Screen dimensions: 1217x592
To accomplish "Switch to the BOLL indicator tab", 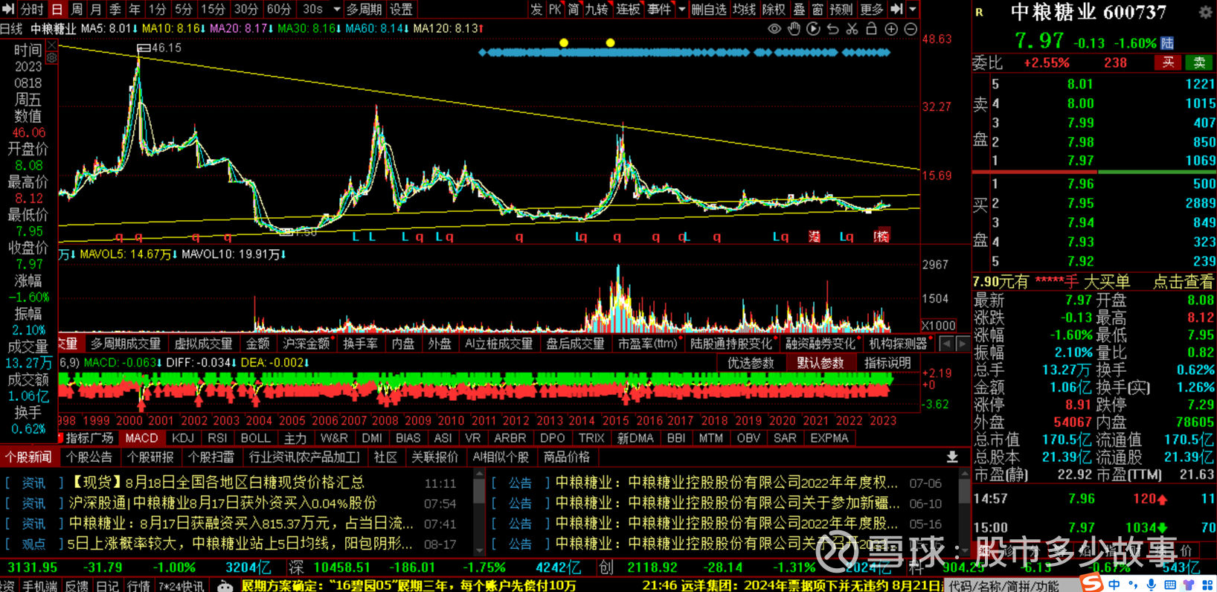I will [255, 438].
